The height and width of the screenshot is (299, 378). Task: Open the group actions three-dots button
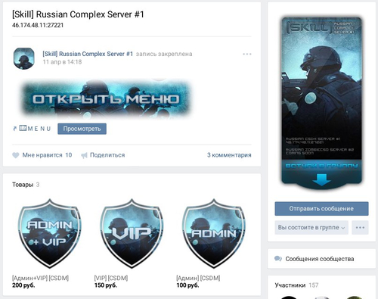(x=360, y=227)
